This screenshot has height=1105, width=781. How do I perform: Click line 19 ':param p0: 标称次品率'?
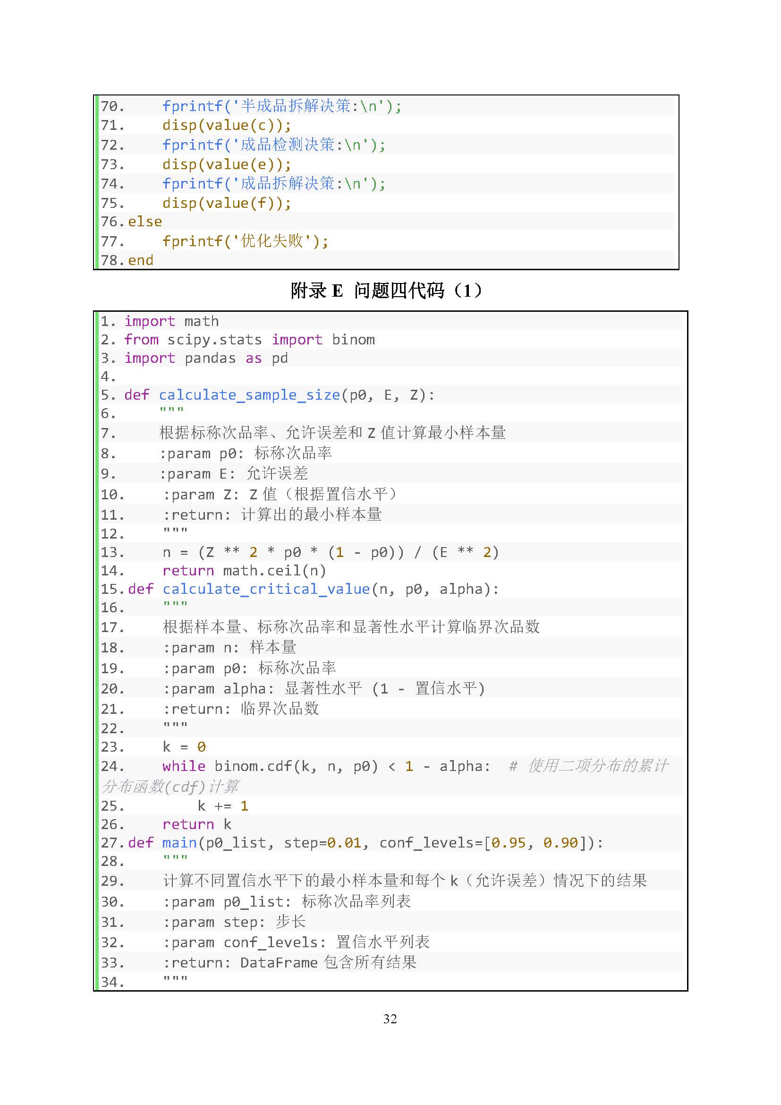pyautogui.click(x=249, y=668)
